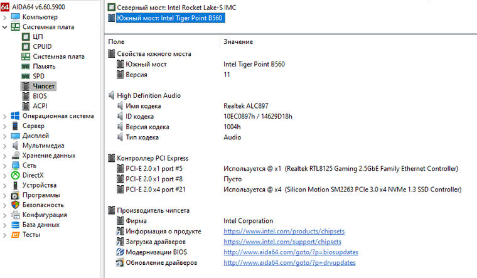This screenshot has height=278, width=477.
Task: Click the ACPI chip icon
Action: [26, 106]
